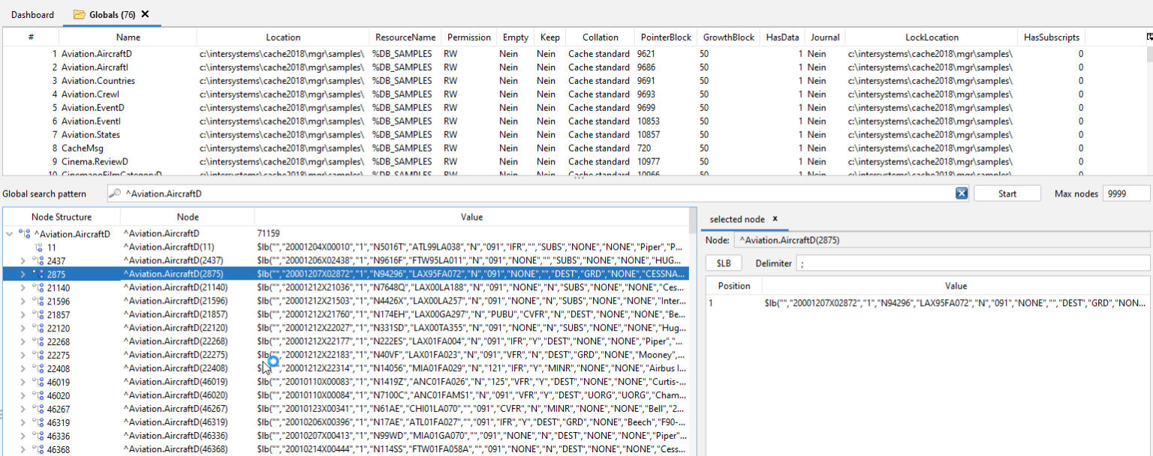This screenshot has height=456, width=1153.
Task: Close the Globals (76) tab
Action: pyautogui.click(x=145, y=14)
